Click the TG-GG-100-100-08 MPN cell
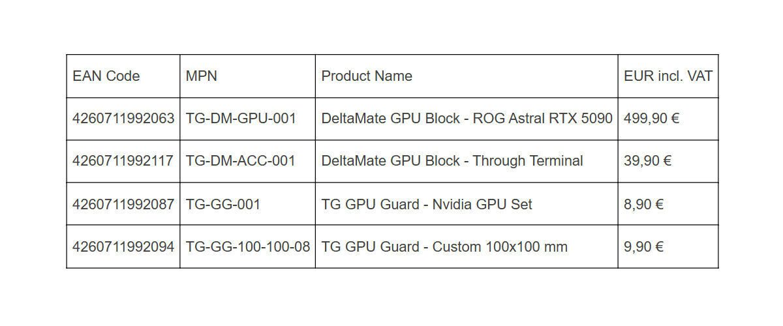783x326 pixels. [248, 247]
